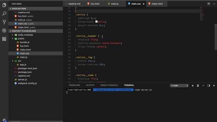Select the JS icon of server.js
This screenshot has height=122, width=217.
[16, 80]
